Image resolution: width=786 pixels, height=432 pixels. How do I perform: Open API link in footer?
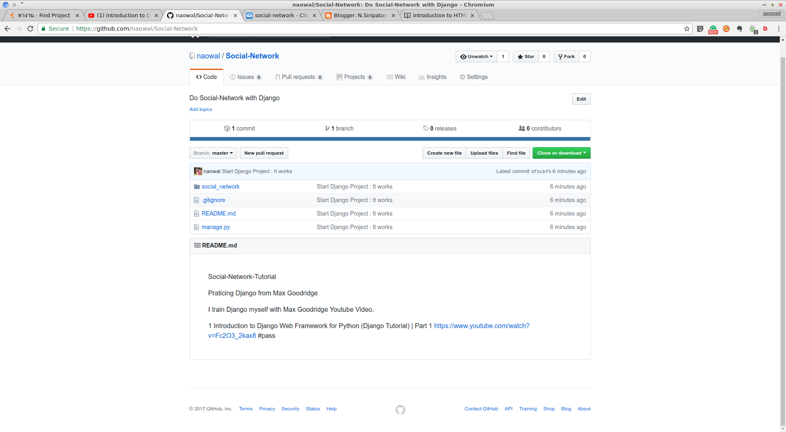[x=508, y=409]
